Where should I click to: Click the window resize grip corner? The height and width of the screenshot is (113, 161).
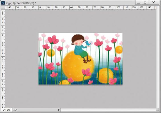[158, 110]
